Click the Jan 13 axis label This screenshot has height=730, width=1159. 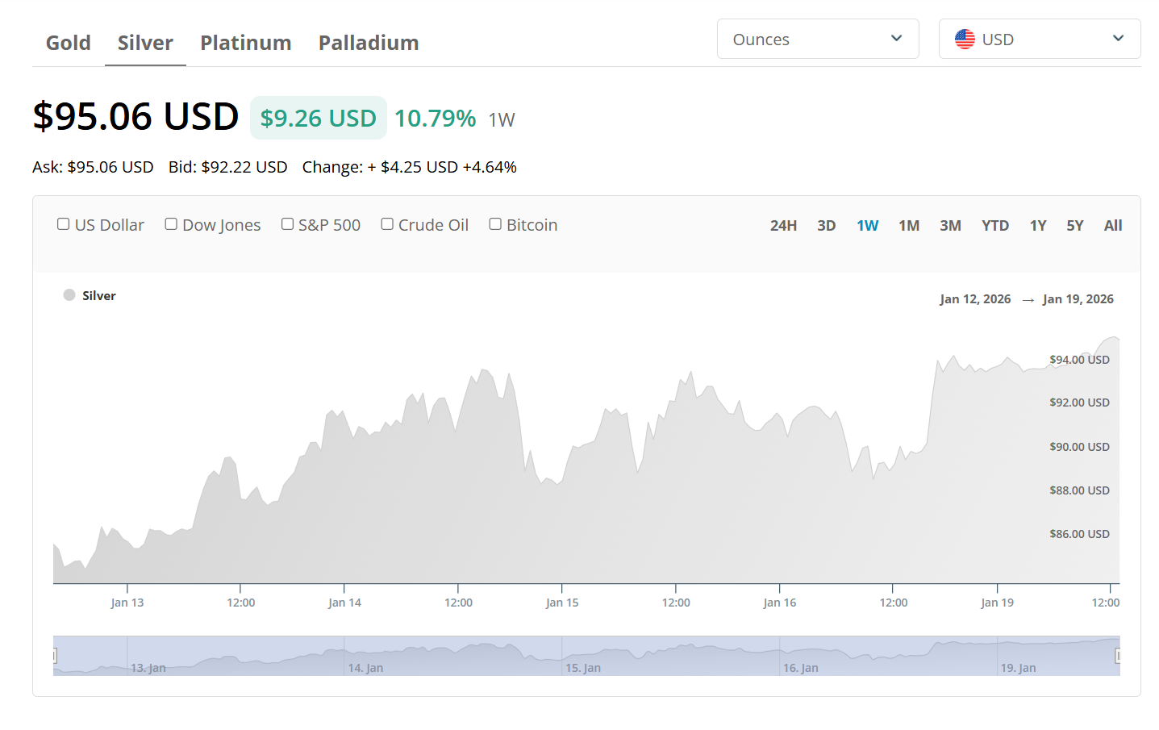[x=127, y=603]
